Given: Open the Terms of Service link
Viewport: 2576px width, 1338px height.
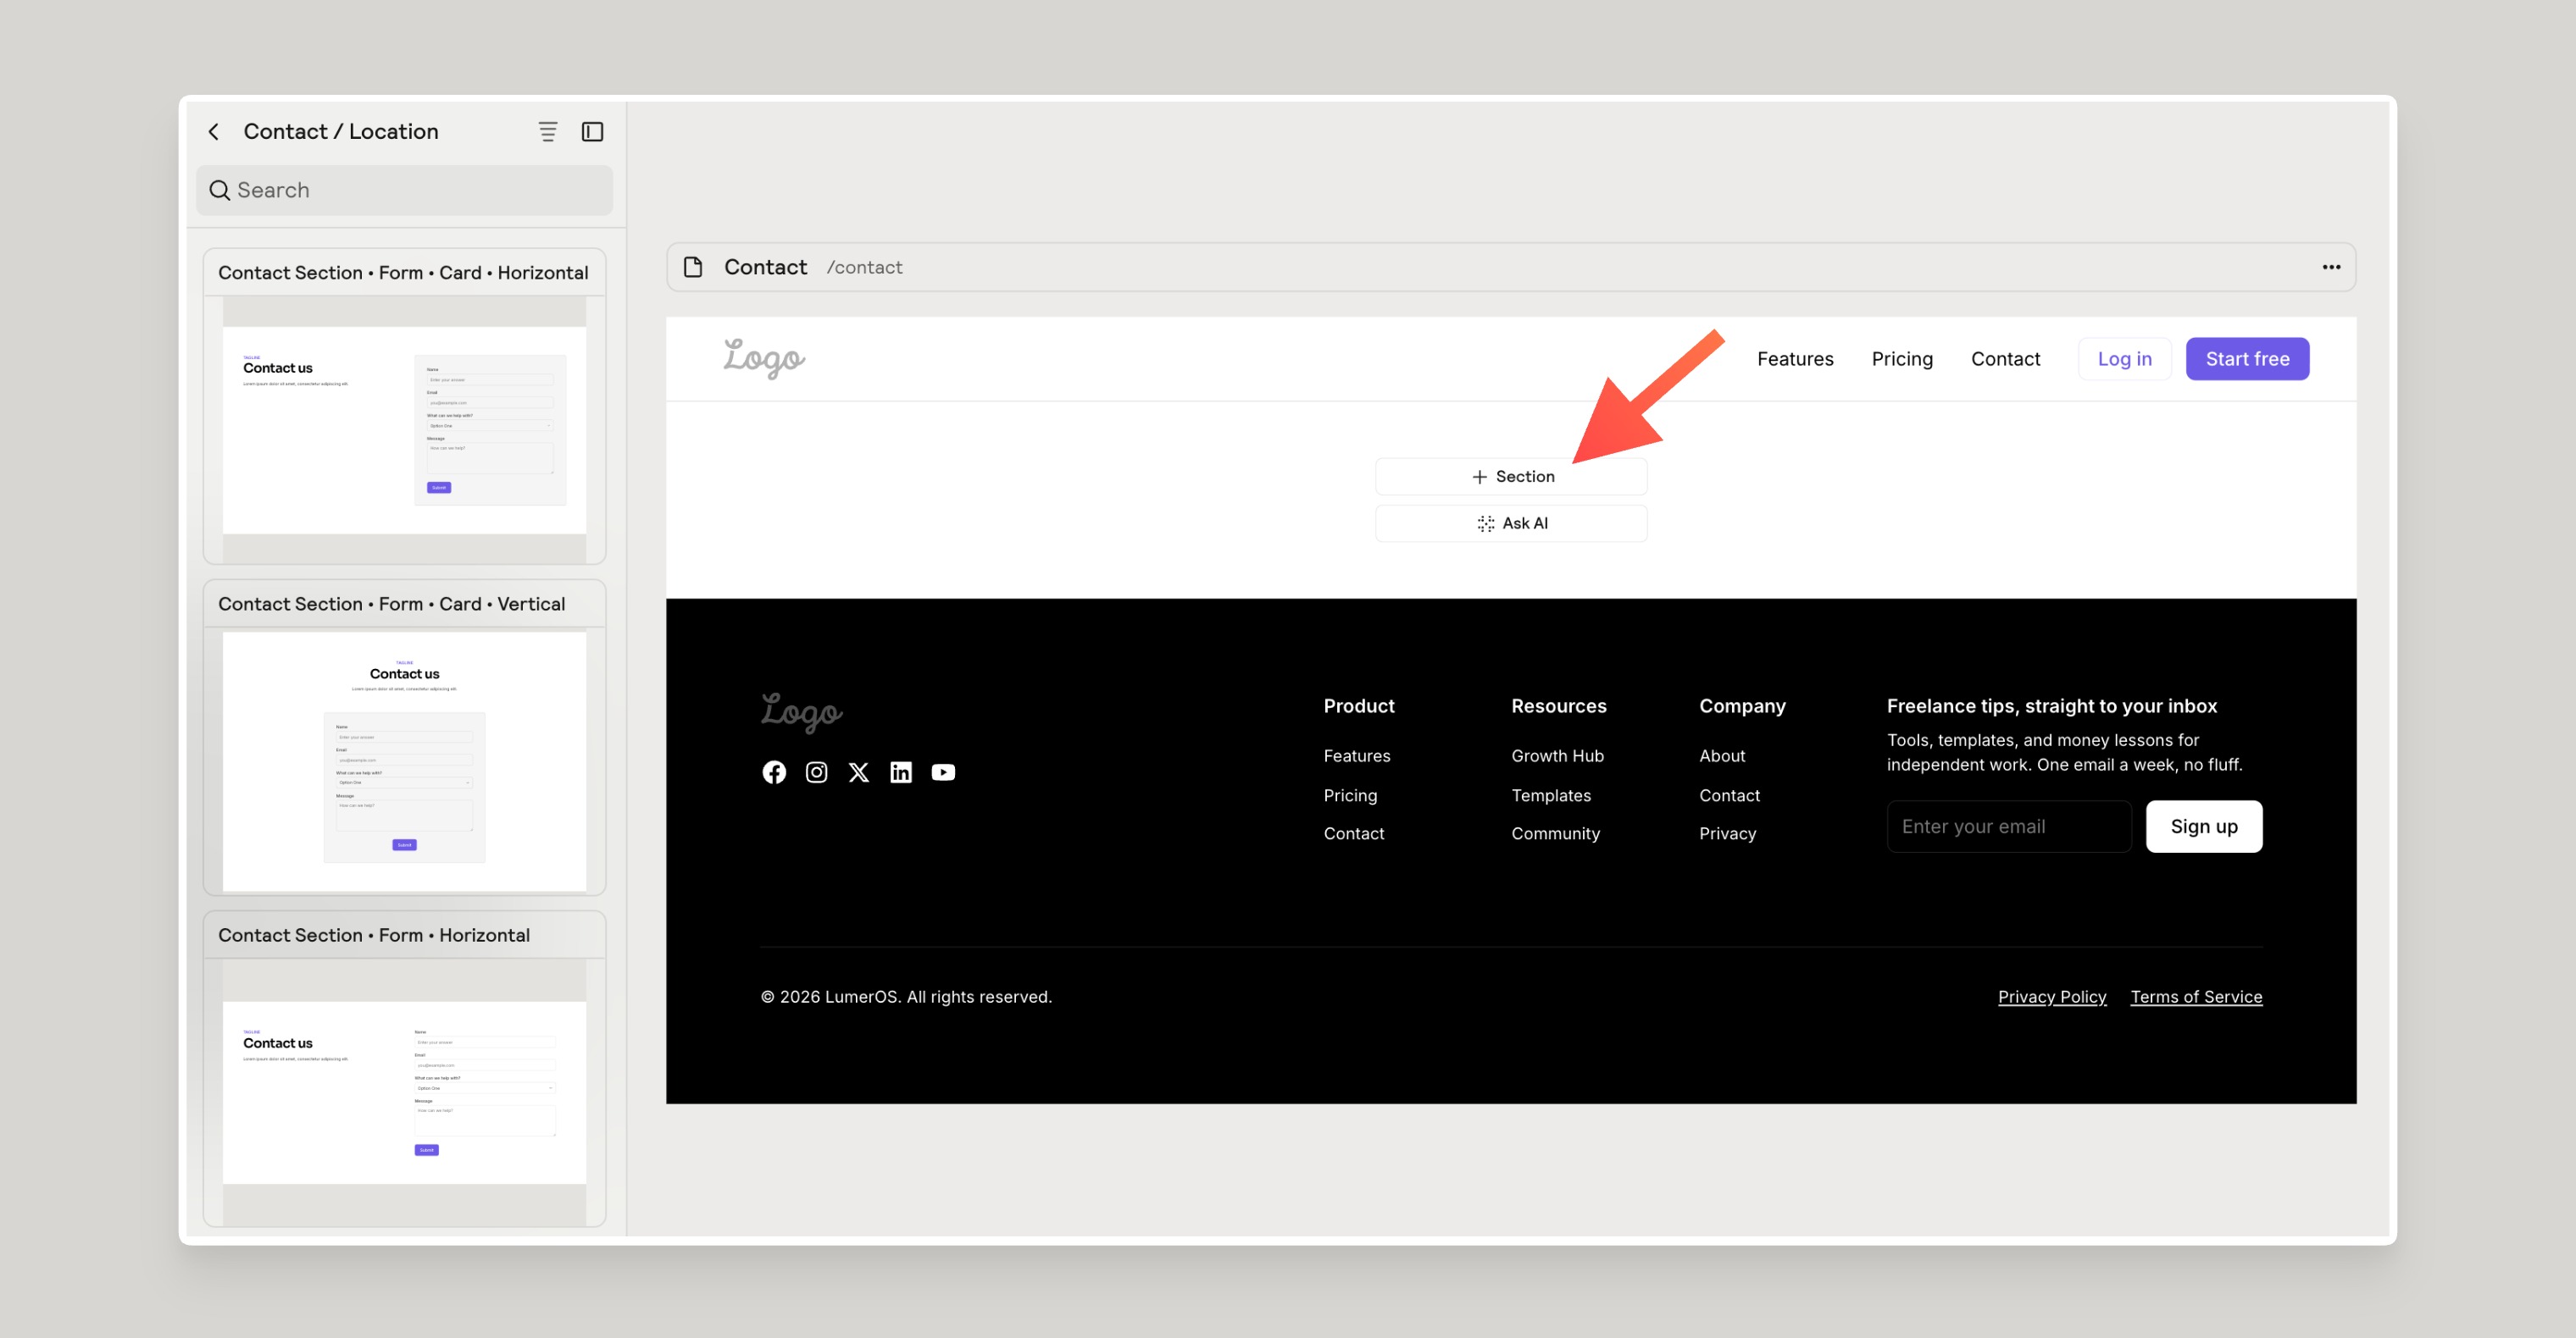Looking at the screenshot, I should (2196, 998).
